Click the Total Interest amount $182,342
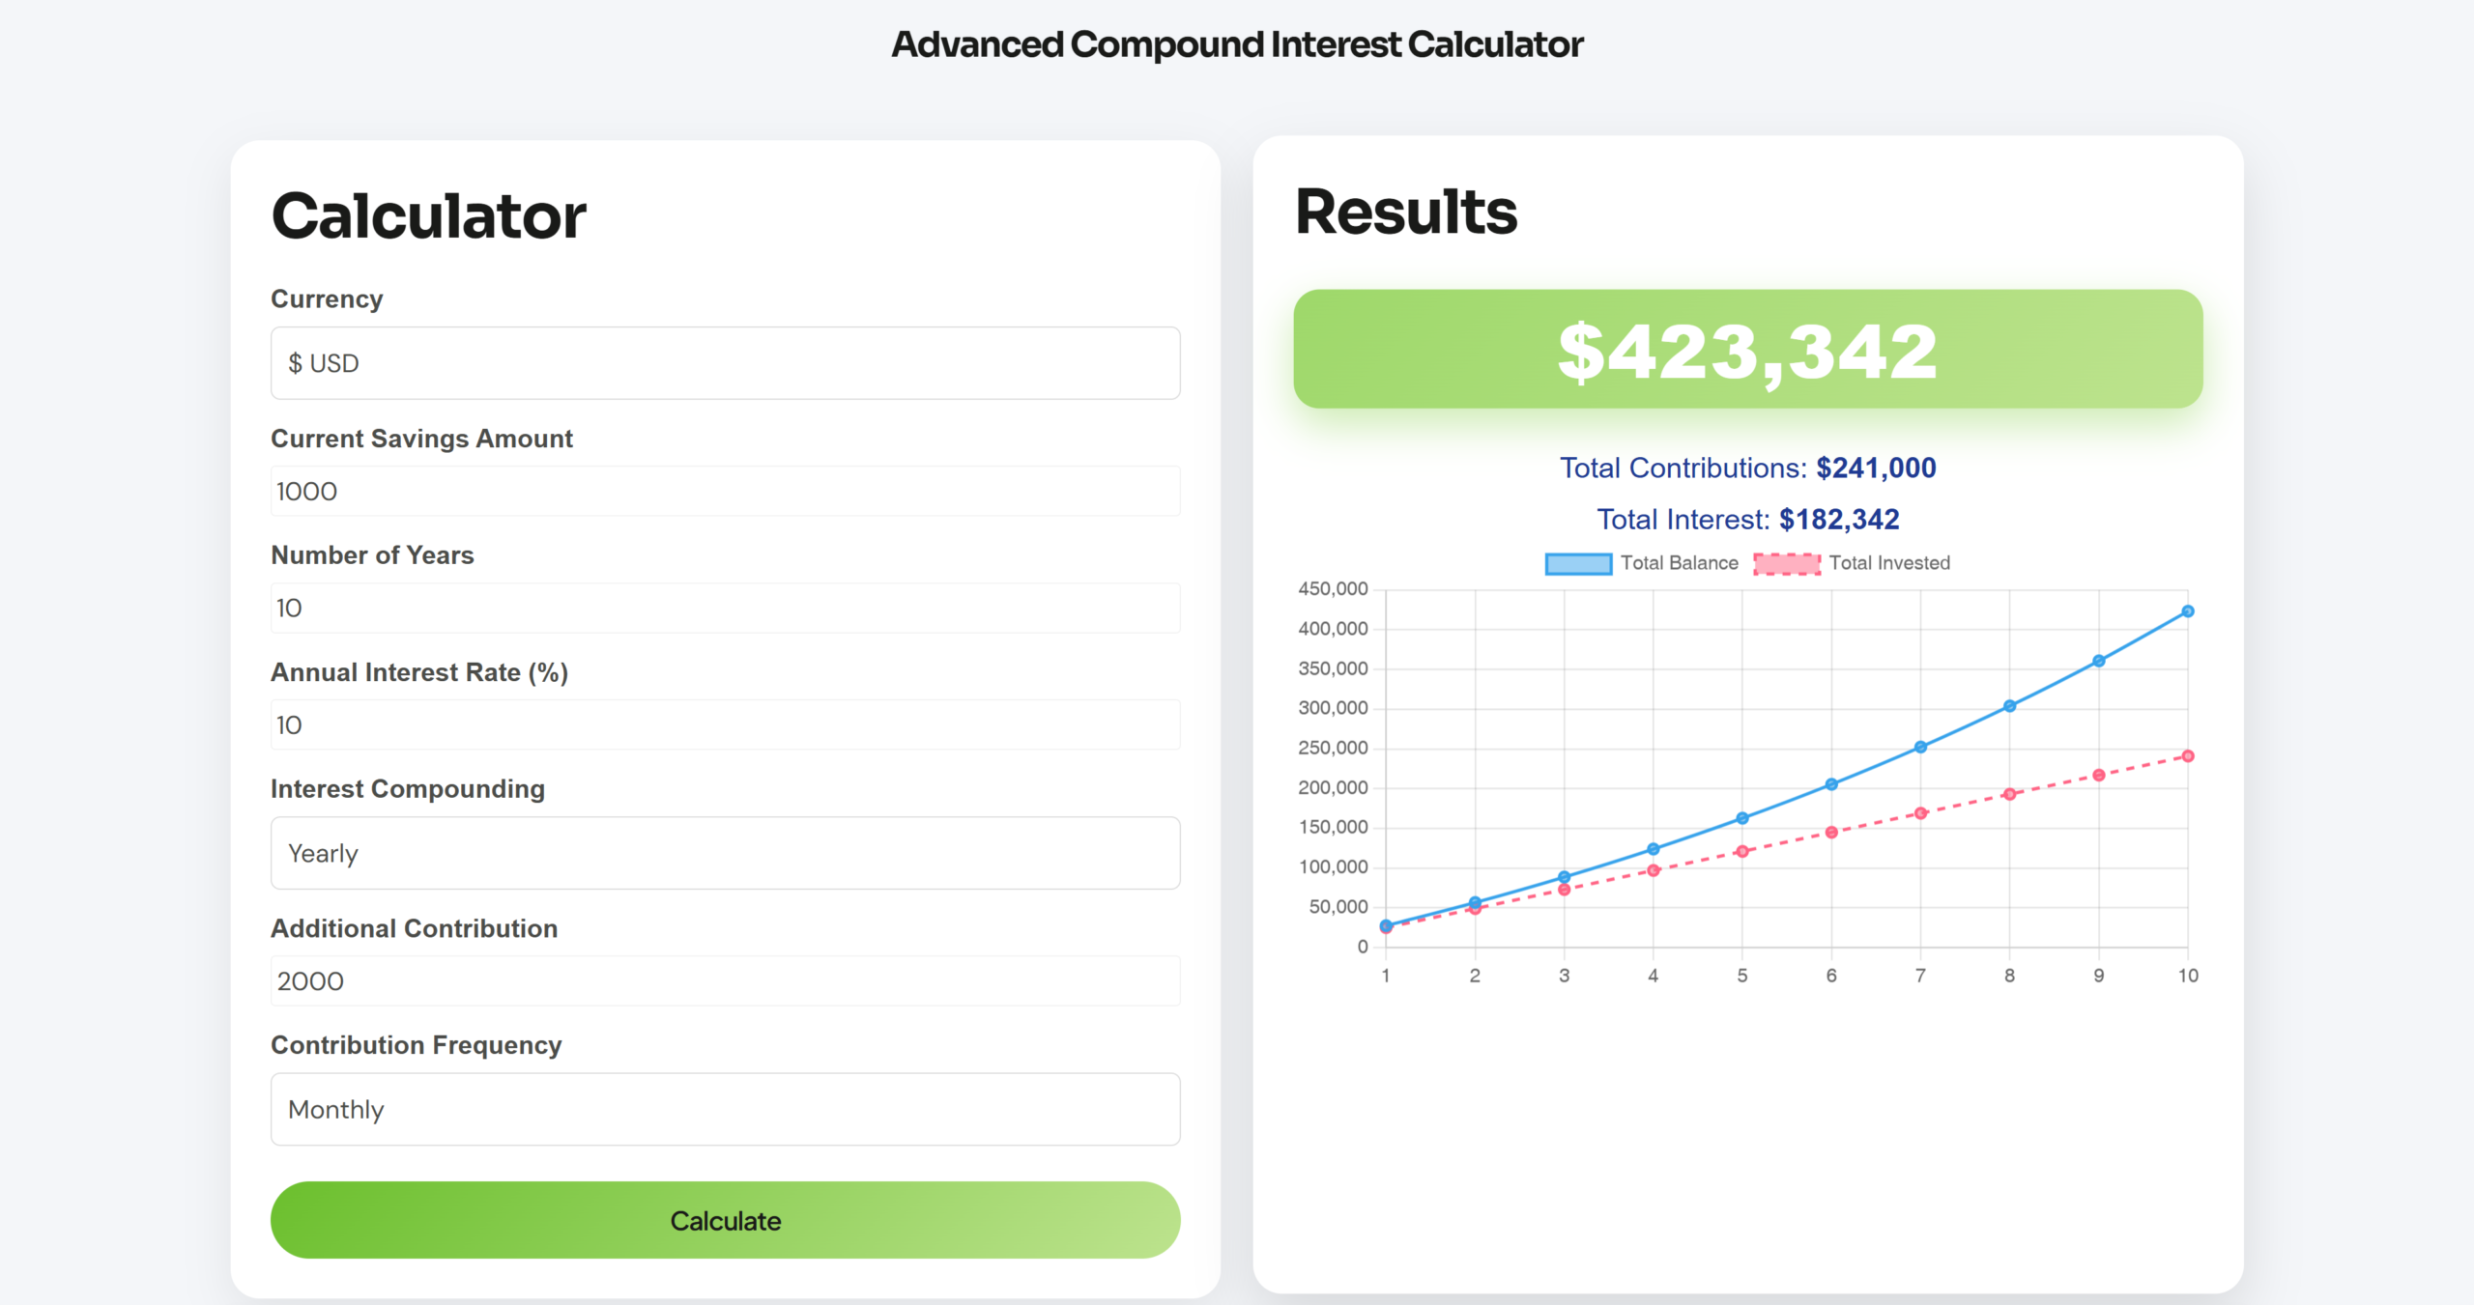 pos(1839,520)
